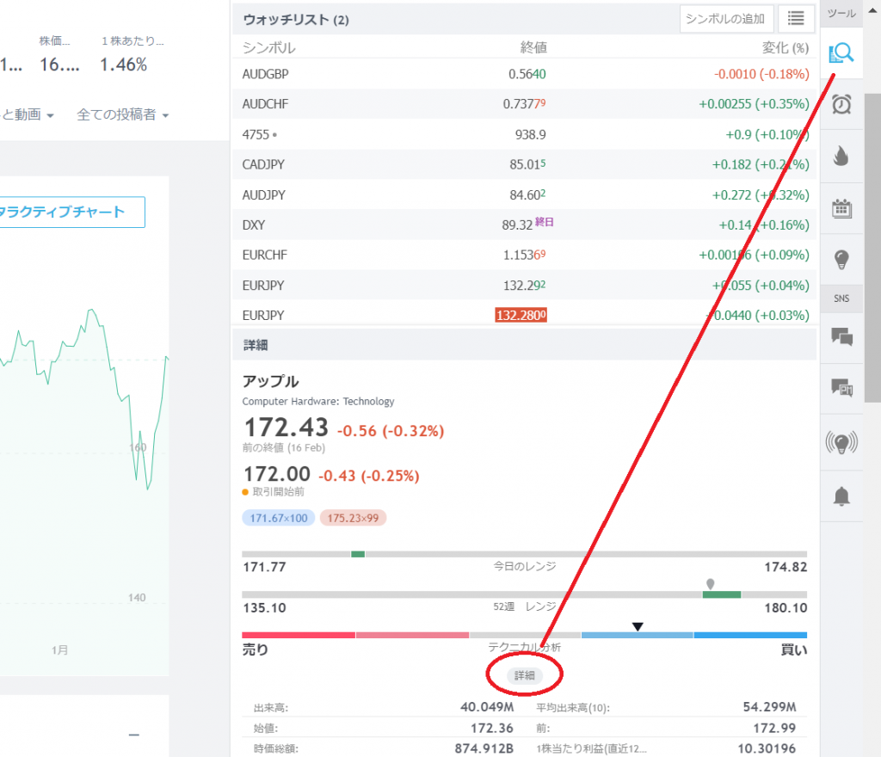Select the DXY watchlist row
The image size is (881, 757).
click(525, 225)
